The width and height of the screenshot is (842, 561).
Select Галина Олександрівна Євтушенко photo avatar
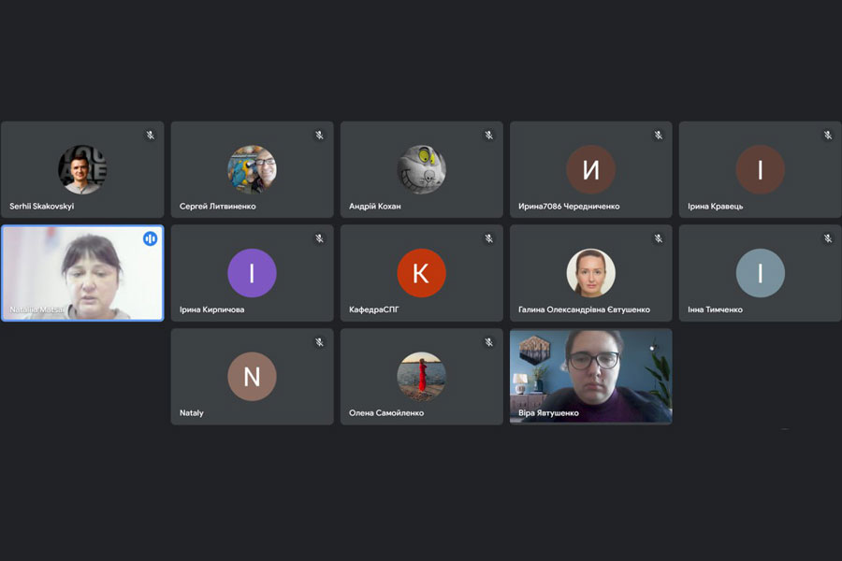tap(590, 273)
